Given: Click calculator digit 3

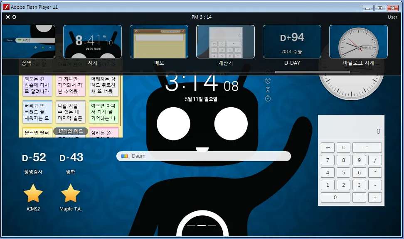Looking at the screenshot, I should pyautogui.click(x=359, y=185).
